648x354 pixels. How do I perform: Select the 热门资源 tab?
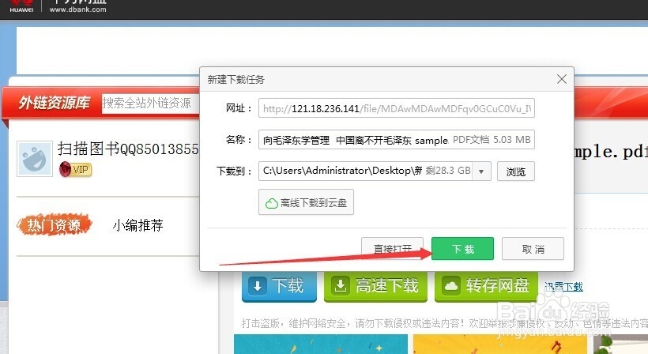click(55, 225)
